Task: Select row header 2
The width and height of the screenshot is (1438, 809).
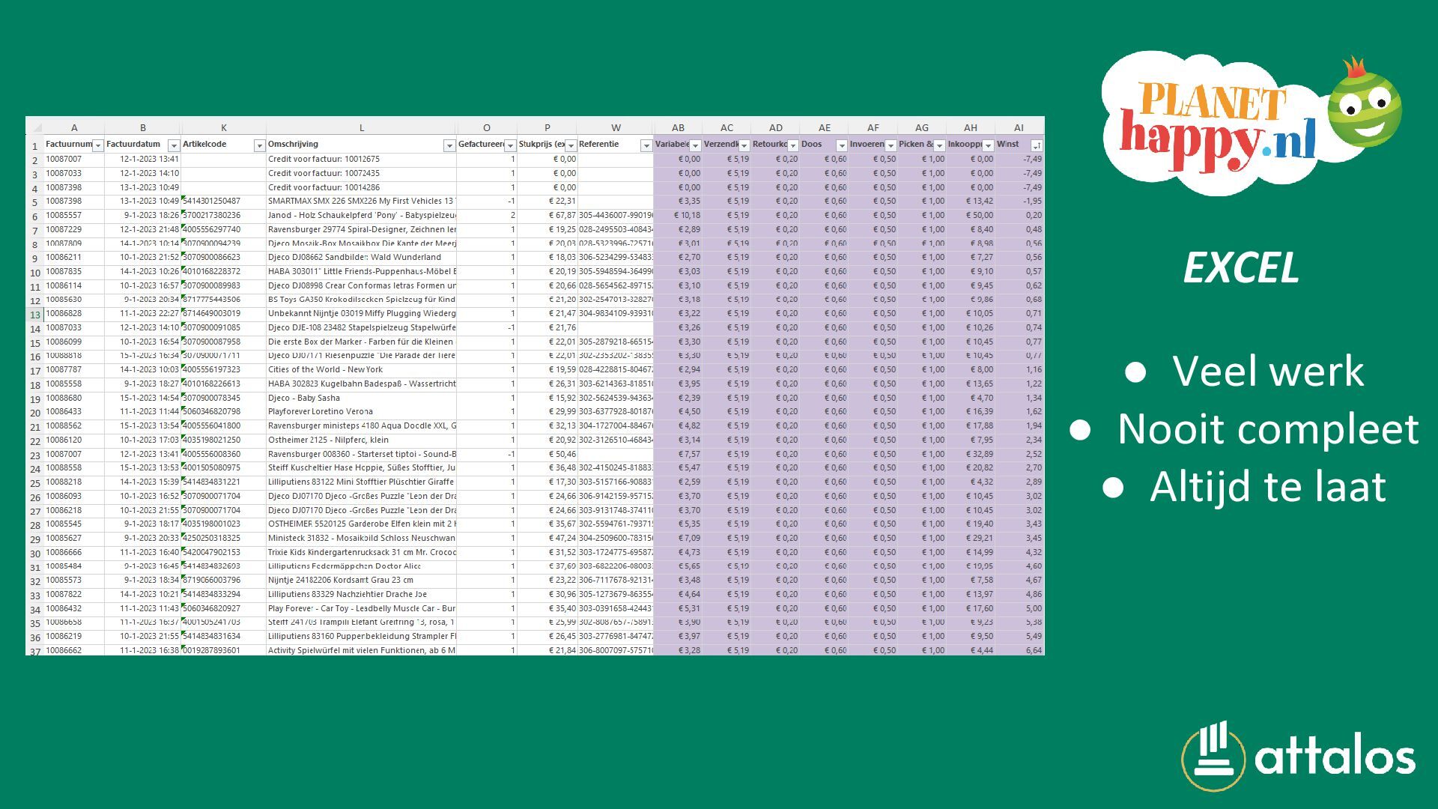Action: (x=35, y=160)
